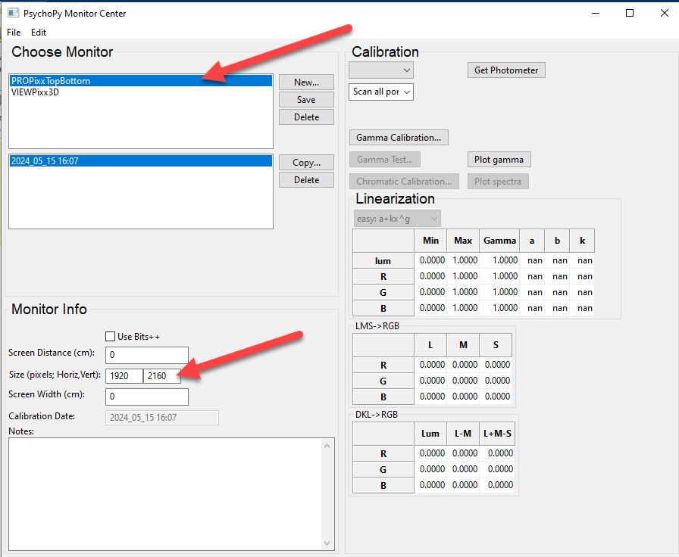Click the Get Photometer button

pos(505,70)
